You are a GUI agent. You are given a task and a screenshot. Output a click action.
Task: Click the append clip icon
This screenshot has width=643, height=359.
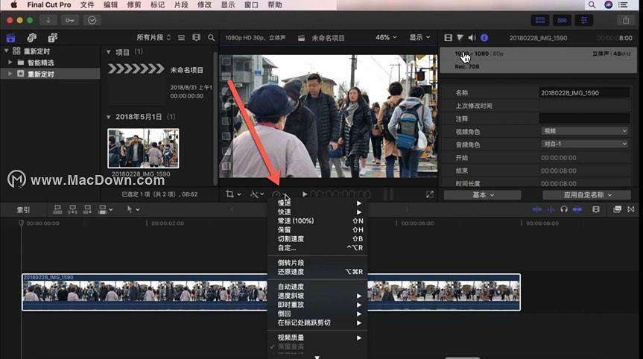pyautogui.click(x=87, y=209)
